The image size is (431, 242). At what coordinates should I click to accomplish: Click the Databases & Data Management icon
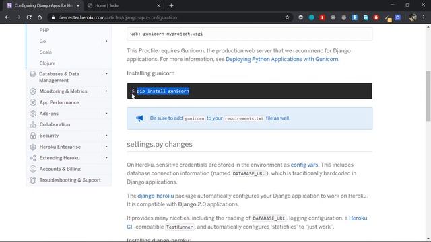pyautogui.click(x=33, y=74)
